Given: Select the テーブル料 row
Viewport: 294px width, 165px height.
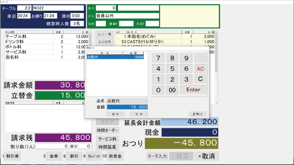Looking at the screenshot, I should (x=47, y=37).
